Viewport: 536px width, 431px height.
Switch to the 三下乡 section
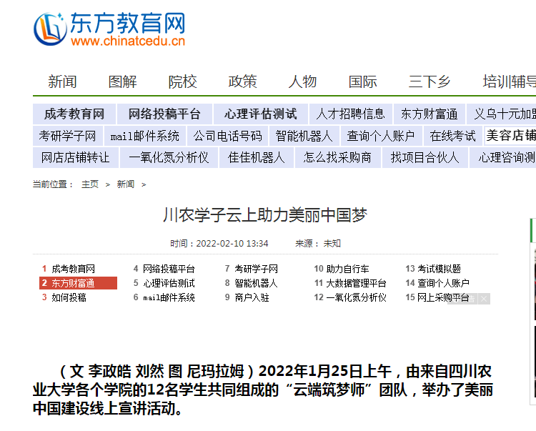pos(430,81)
